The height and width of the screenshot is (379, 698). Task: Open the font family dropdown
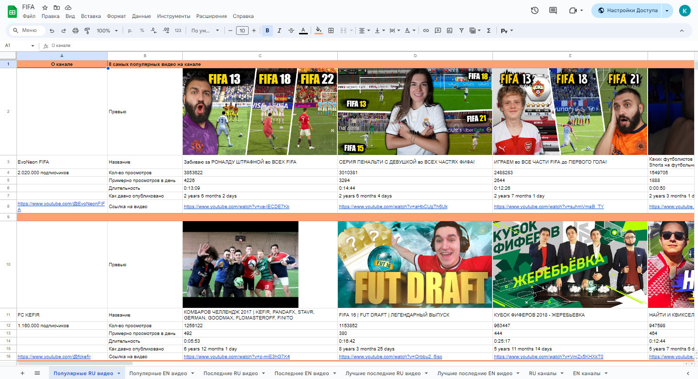(x=205, y=30)
